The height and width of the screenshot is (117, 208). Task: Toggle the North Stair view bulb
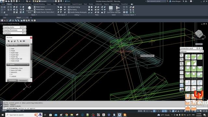pos(10,53)
